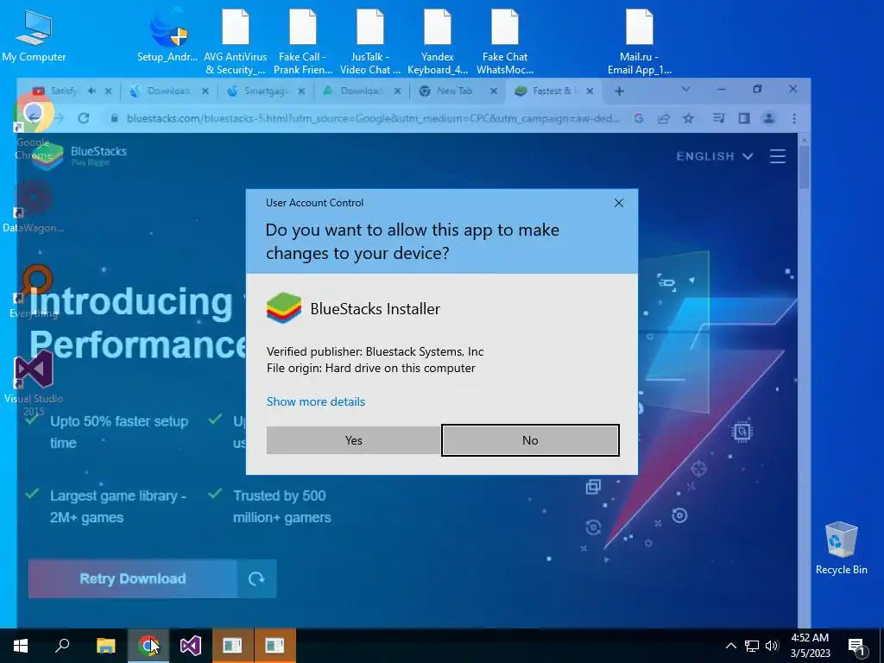
Task: Open Chrome profile icon
Action: pos(768,118)
